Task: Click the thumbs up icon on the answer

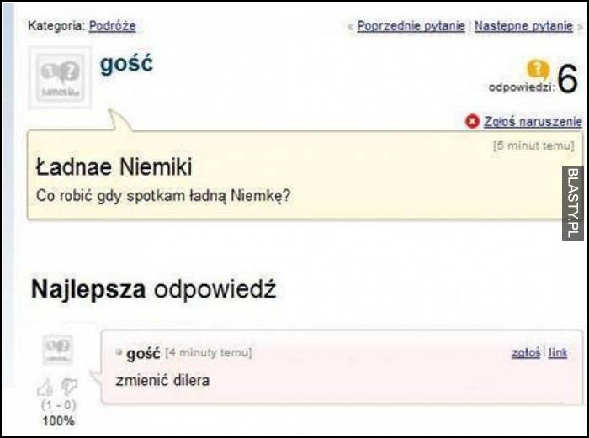Action: coord(46,388)
